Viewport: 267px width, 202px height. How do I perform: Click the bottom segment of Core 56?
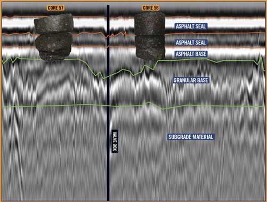coord(150,53)
